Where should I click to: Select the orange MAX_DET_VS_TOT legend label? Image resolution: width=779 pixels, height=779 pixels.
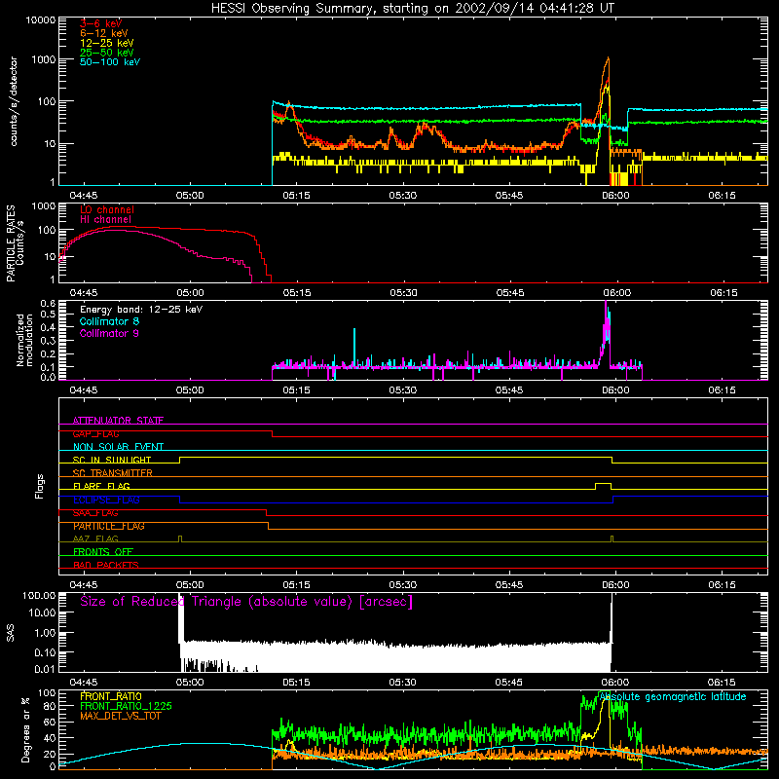120,716
